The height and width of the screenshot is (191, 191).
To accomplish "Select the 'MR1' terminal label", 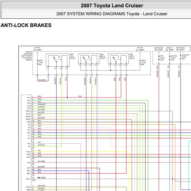I will [x=29, y=174].
